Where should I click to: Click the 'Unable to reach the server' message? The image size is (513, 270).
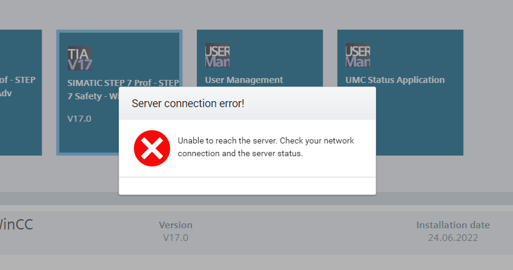[265, 147]
